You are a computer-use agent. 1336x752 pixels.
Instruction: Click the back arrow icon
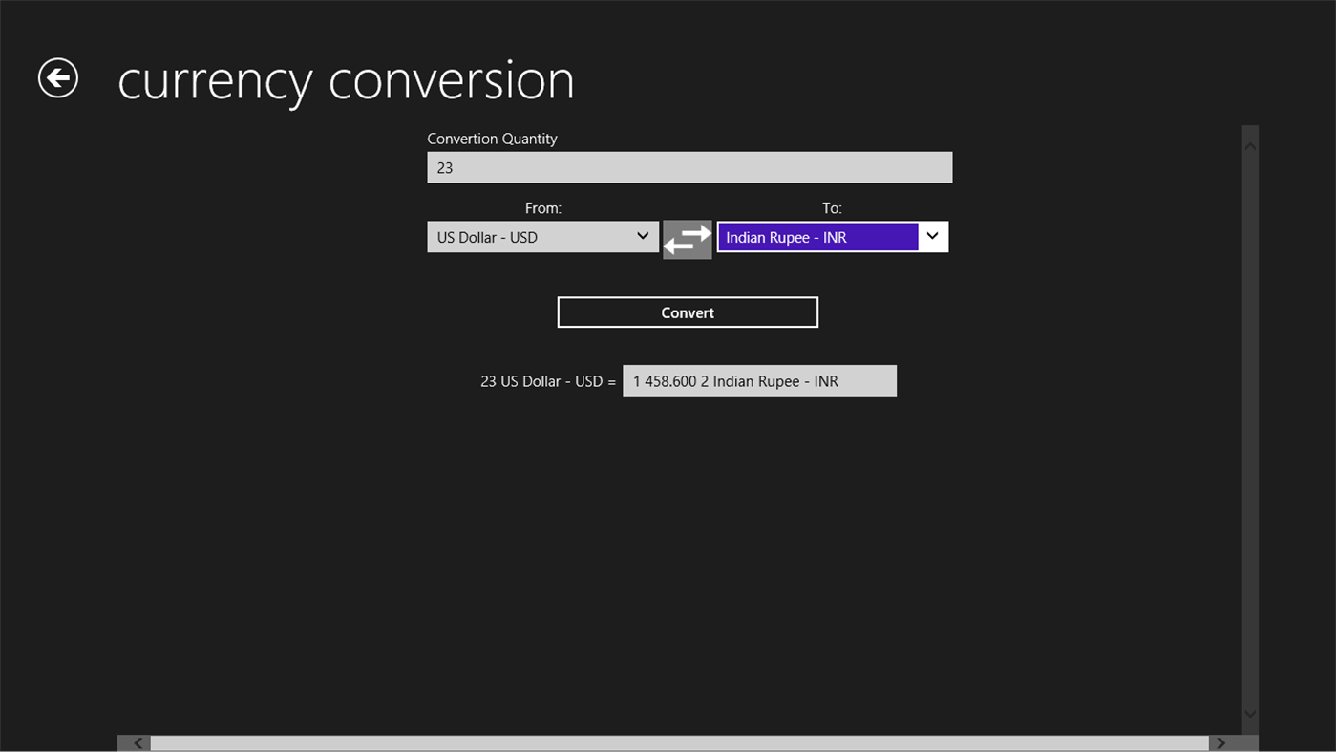point(56,77)
